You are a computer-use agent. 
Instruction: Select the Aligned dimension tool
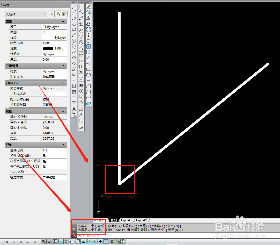point(81,12)
